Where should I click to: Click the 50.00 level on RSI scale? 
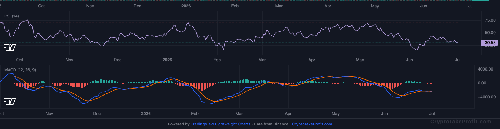tap(490, 33)
